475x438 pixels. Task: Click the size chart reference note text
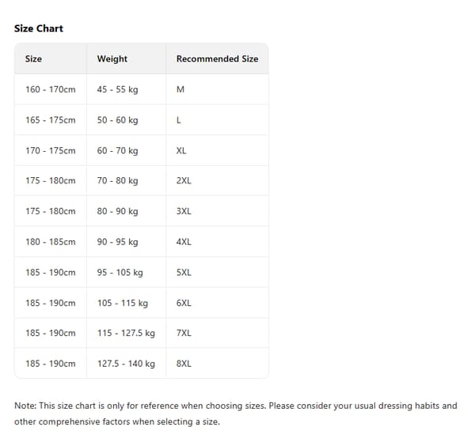pyautogui.click(x=236, y=413)
